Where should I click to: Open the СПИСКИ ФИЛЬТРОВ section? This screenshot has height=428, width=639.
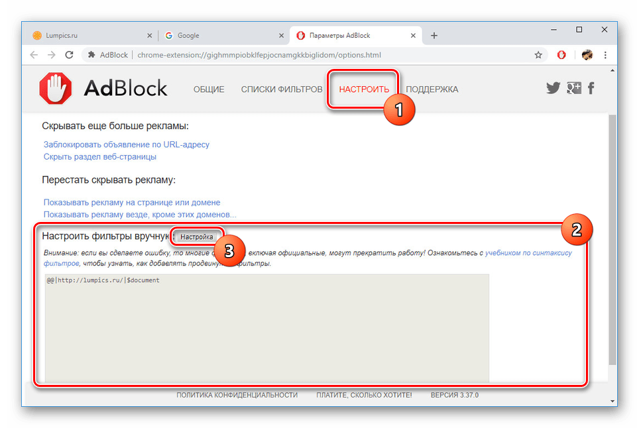tap(282, 89)
